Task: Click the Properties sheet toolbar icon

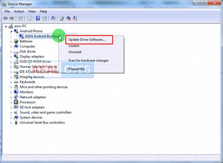Action: [29, 18]
